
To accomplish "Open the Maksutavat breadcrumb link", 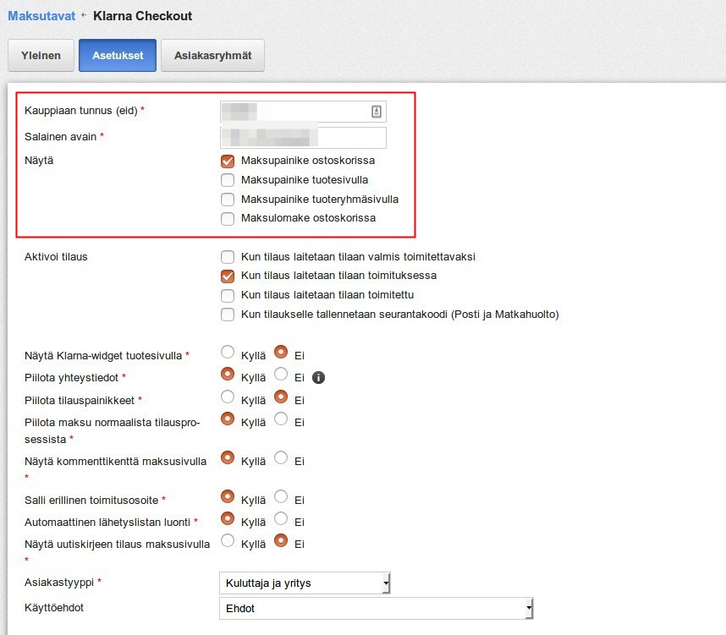I will 41,16.
